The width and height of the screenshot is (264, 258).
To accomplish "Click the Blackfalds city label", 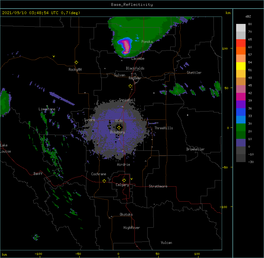I will tap(135, 68).
